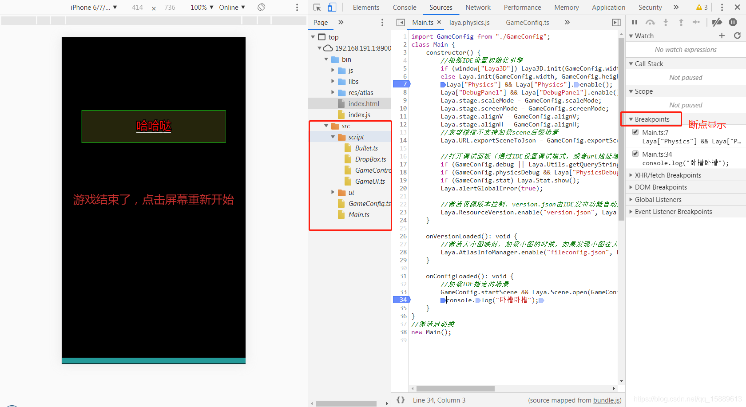The width and height of the screenshot is (746, 407).
Task: Toggle breakpoint on line 34 gutter
Action: click(x=401, y=300)
